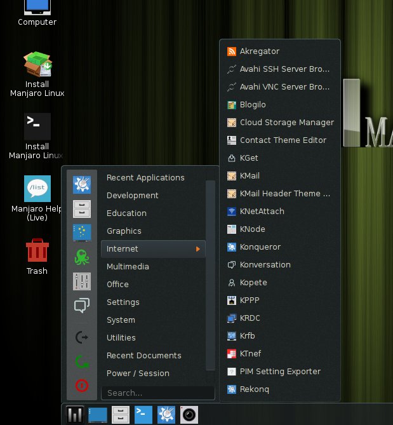Open the Power / Session entry
Image resolution: width=393 pixels, height=425 pixels.
click(x=138, y=374)
